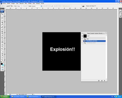
Task: Select the Horizontal Type tool
Action: (2, 47)
